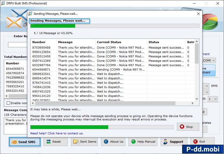The width and height of the screenshot is (224, 154).
Task: Click the DRPU Bulk SMS title bar icon
Action: [x=3, y=3]
